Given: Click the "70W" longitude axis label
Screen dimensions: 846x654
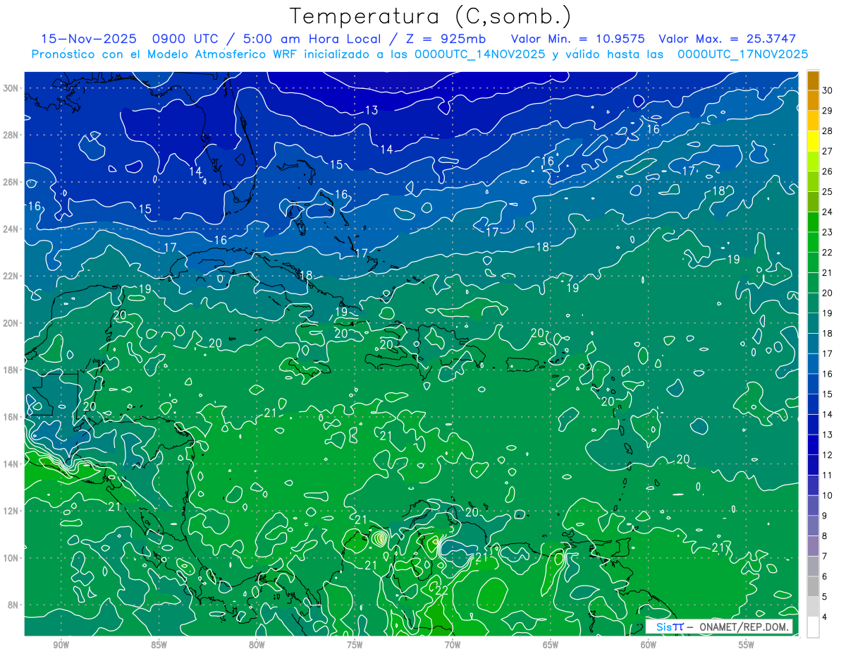Looking at the screenshot, I should (x=453, y=645).
